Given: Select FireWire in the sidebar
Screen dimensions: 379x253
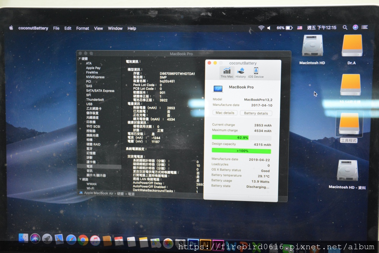Looking at the screenshot, I should pyautogui.click(x=92, y=72).
